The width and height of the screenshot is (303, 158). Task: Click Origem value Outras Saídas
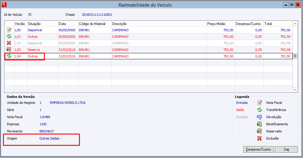tap(50, 138)
